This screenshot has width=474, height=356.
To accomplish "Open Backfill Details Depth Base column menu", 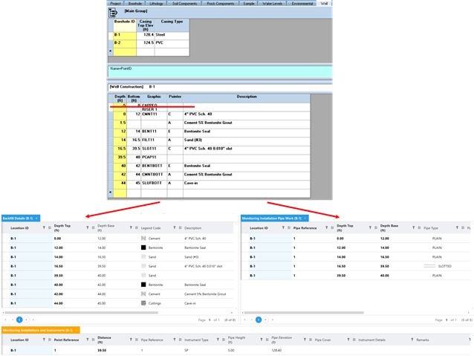I will coord(137,227).
